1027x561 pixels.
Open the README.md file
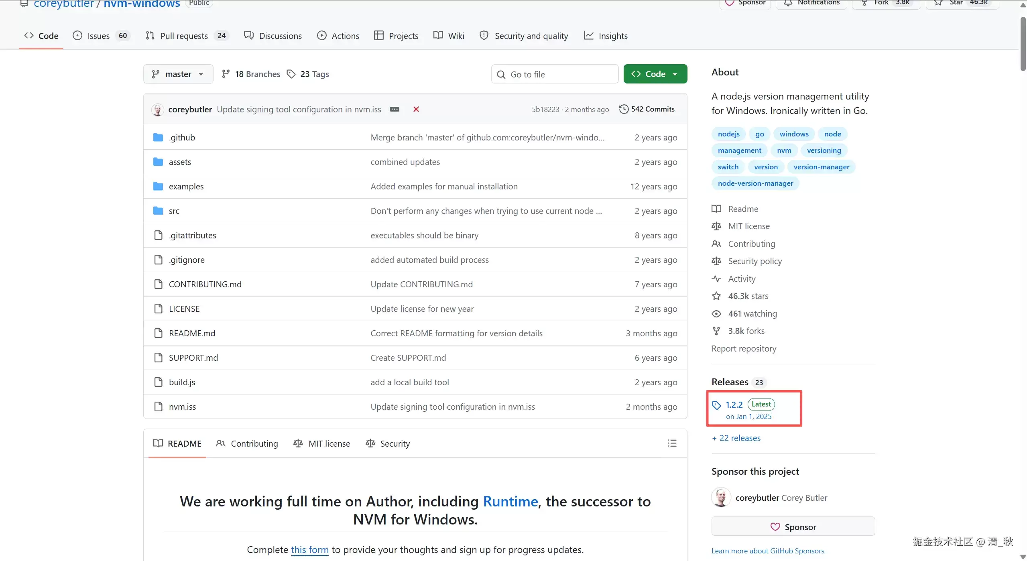(192, 333)
